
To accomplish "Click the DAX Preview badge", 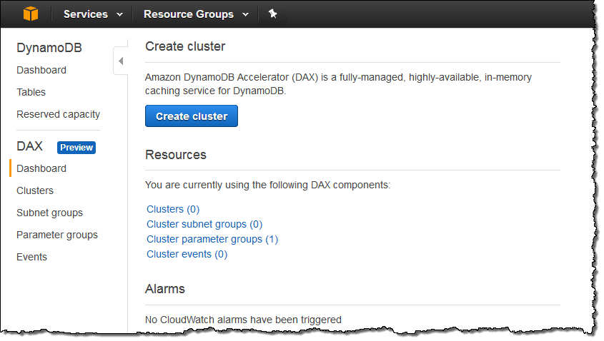I will click(x=76, y=148).
